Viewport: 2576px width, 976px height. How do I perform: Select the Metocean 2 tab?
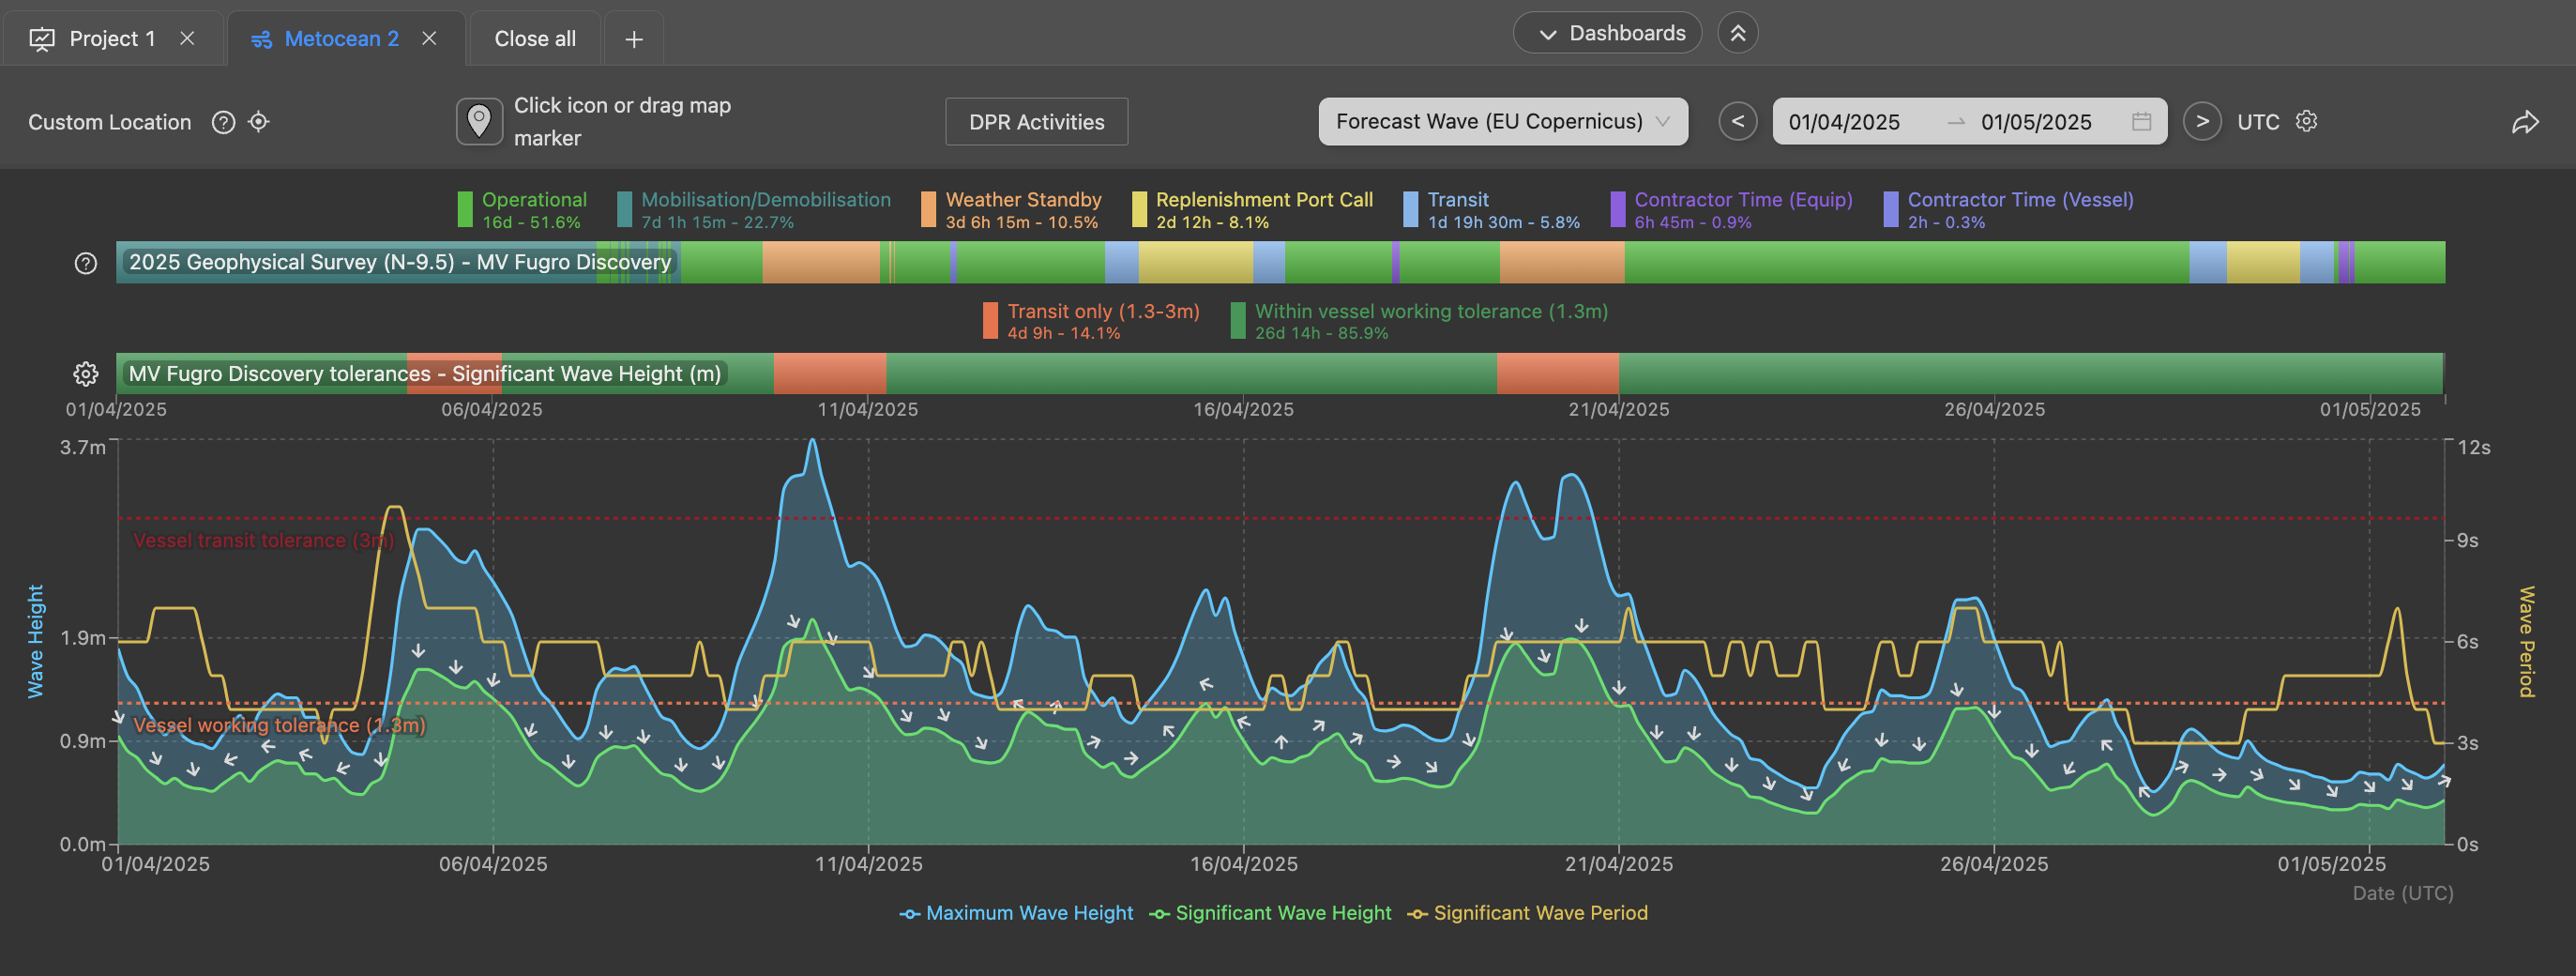pyautogui.click(x=341, y=39)
